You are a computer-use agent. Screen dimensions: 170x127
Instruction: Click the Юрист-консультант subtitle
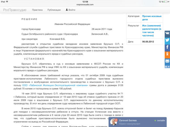(130, 124)
